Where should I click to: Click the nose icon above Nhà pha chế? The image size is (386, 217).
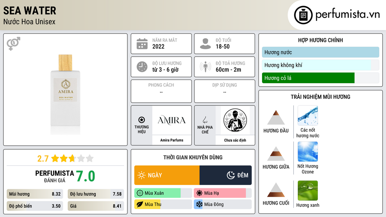point(205,120)
